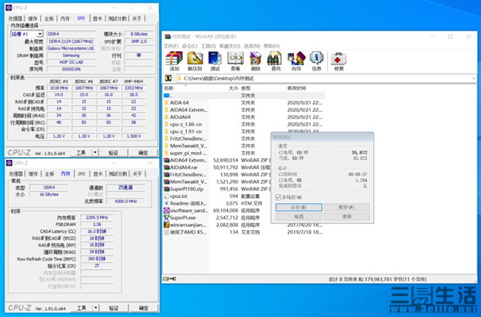
Task: Select the cpu-z_1.86-cn folder row
Action: click(x=244, y=124)
